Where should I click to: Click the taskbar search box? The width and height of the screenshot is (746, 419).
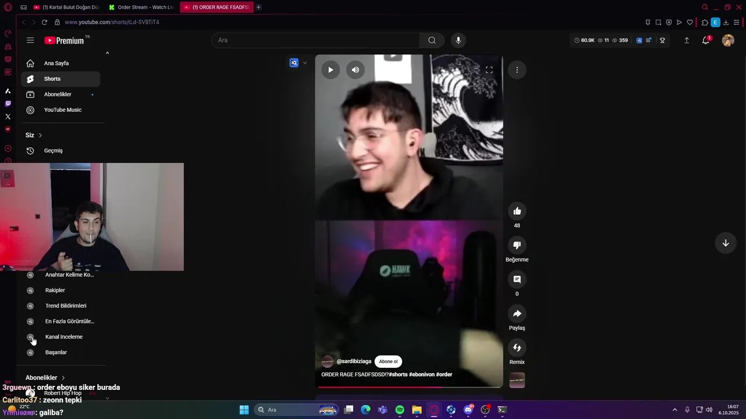click(x=297, y=410)
